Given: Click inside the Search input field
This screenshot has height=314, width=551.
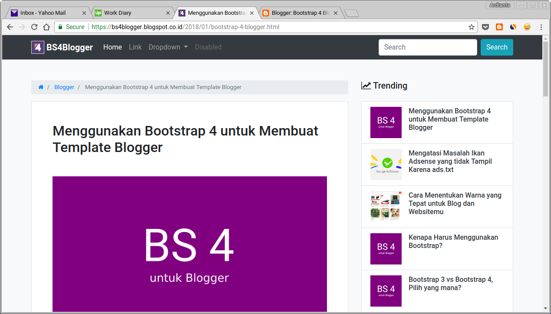Looking at the screenshot, I should 427,47.
